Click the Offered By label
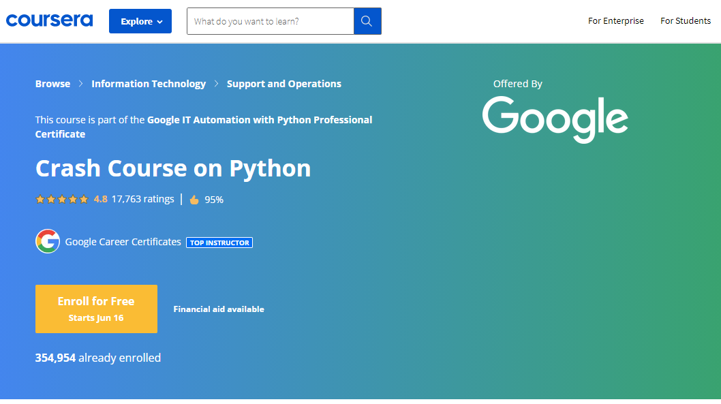The image size is (721, 404). [518, 84]
